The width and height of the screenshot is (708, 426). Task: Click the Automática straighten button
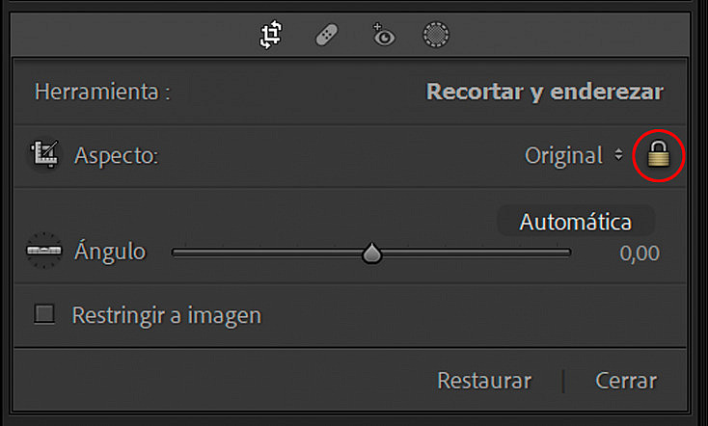(x=576, y=222)
